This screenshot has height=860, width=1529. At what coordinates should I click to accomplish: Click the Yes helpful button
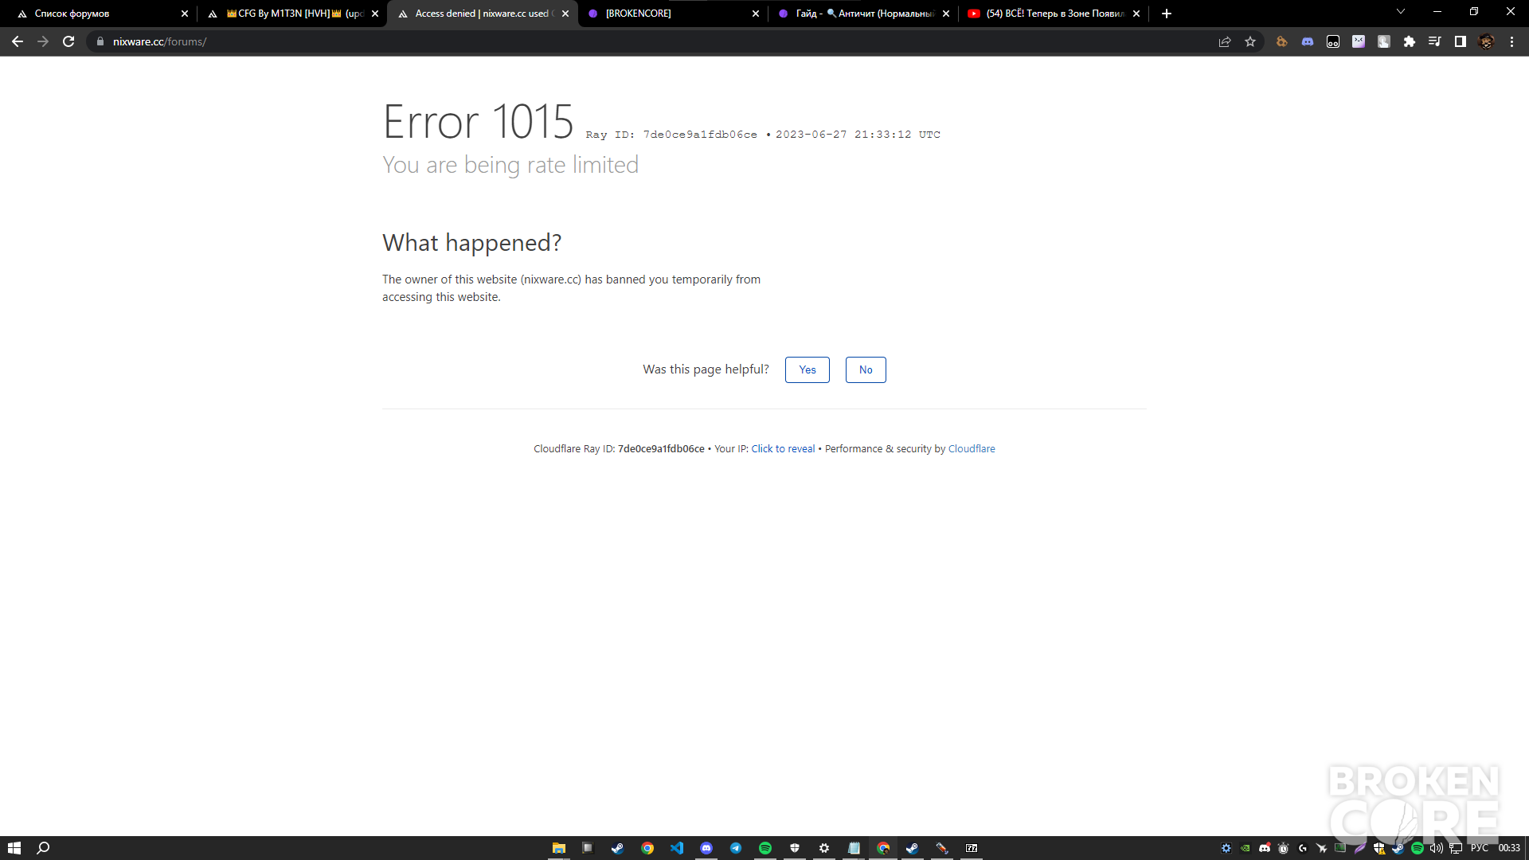pyautogui.click(x=808, y=369)
